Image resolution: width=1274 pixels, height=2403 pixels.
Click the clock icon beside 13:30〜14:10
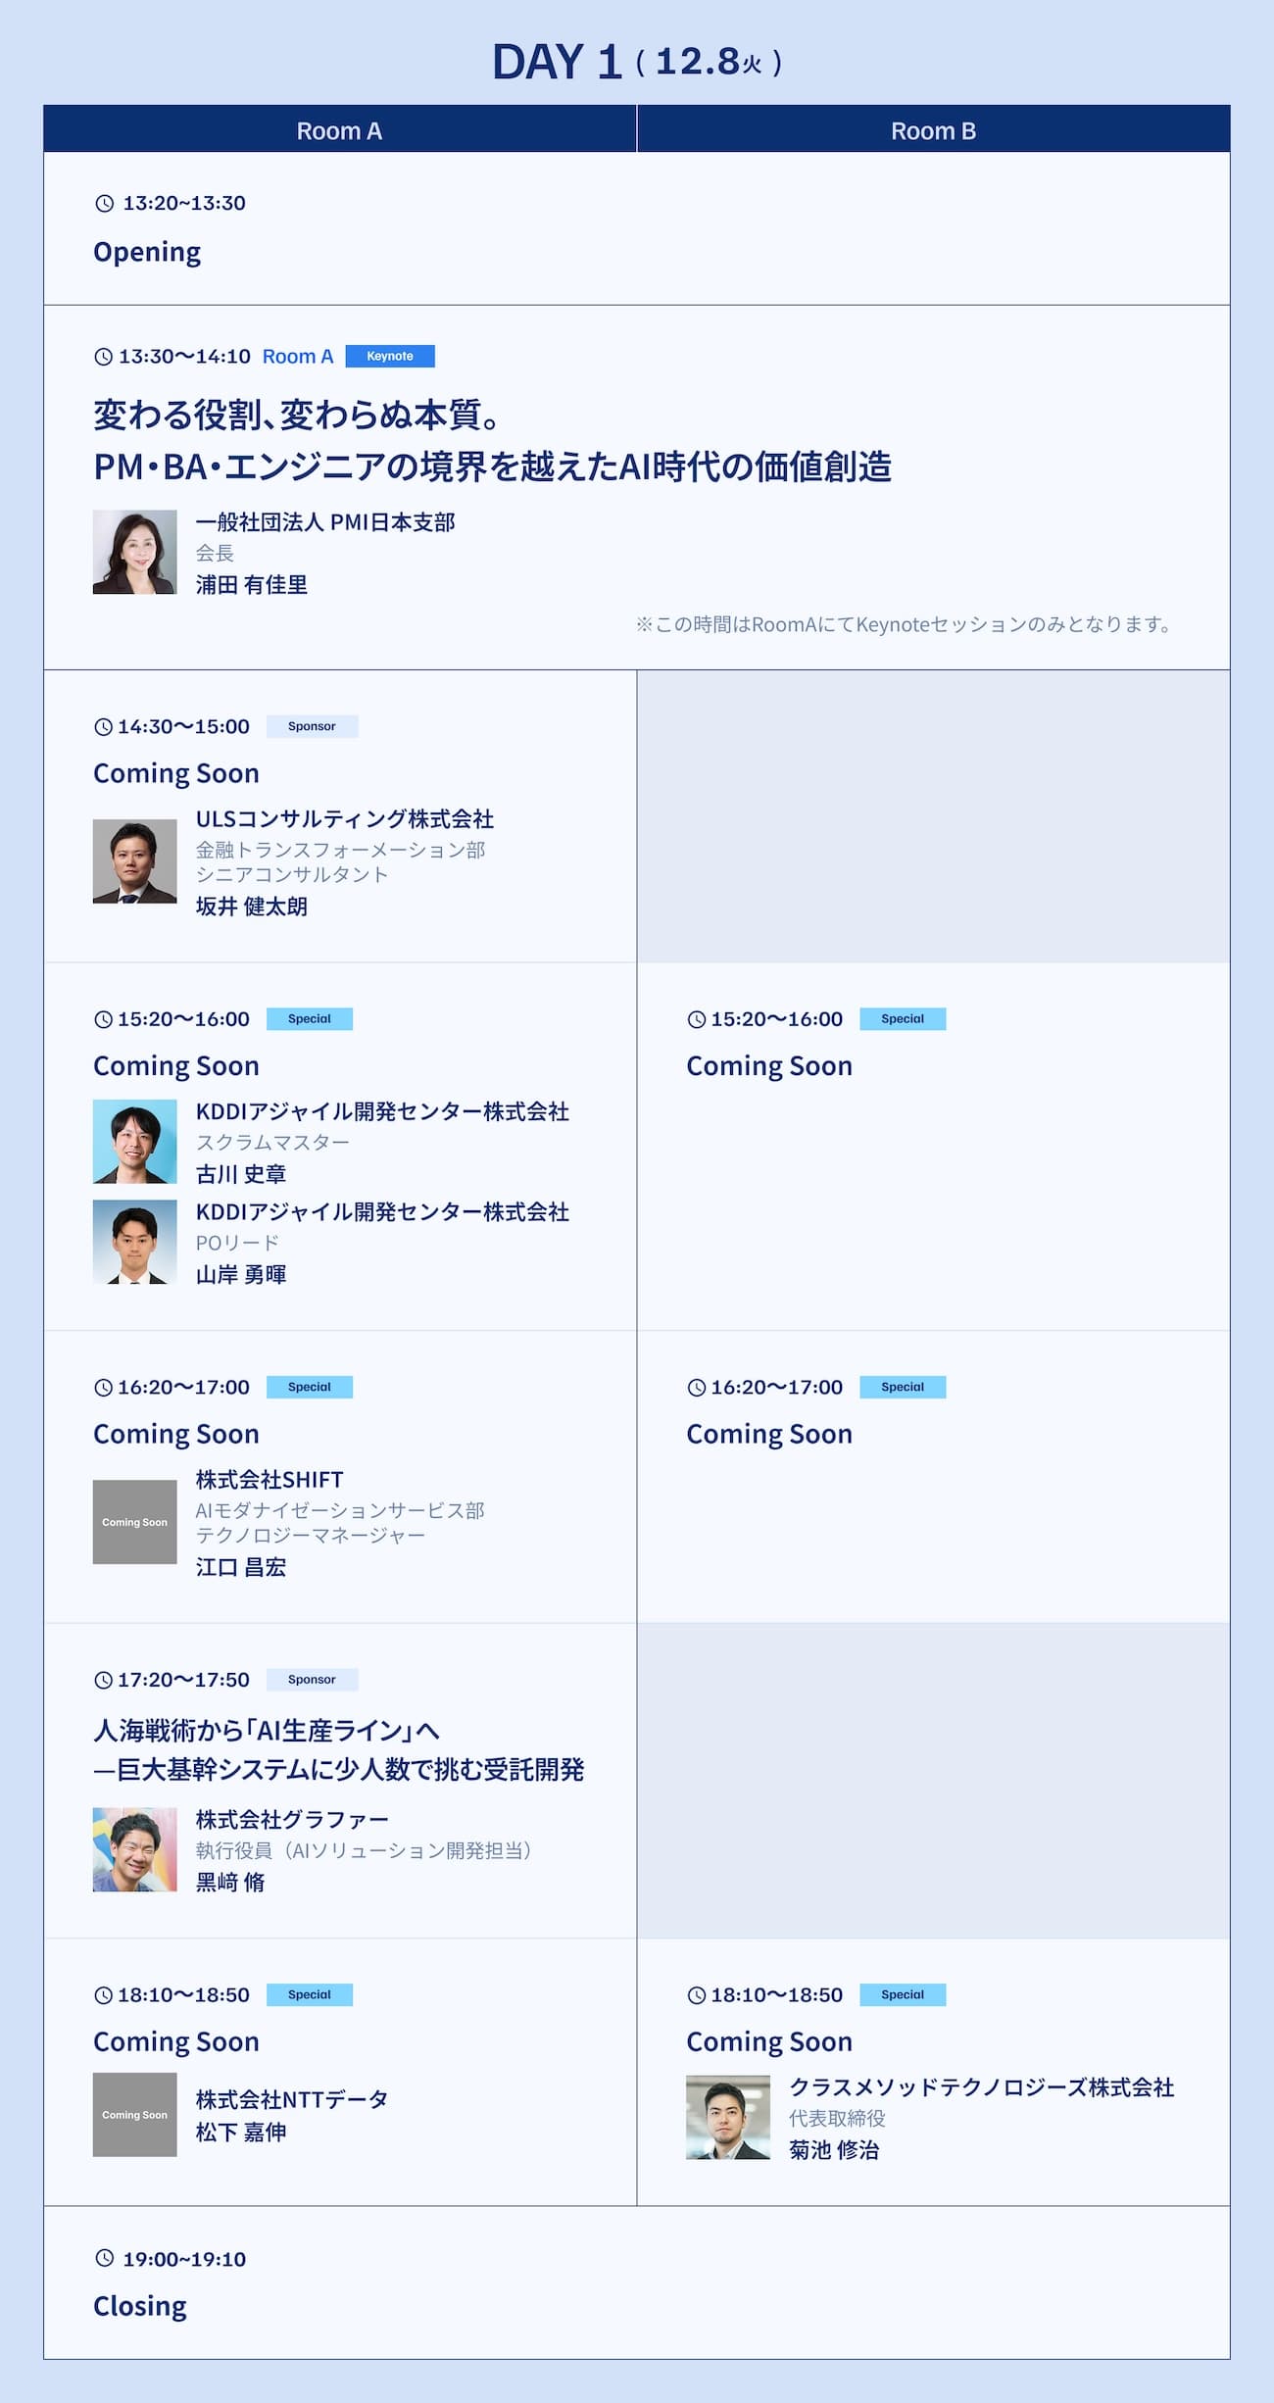[103, 357]
